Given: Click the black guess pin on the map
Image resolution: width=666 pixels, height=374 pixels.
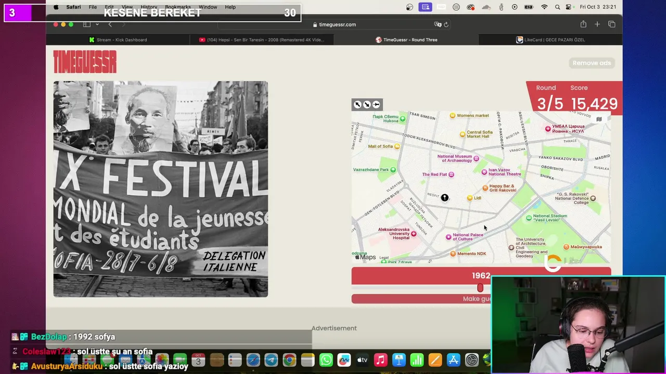Looking at the screenshot, I should 445,197.
